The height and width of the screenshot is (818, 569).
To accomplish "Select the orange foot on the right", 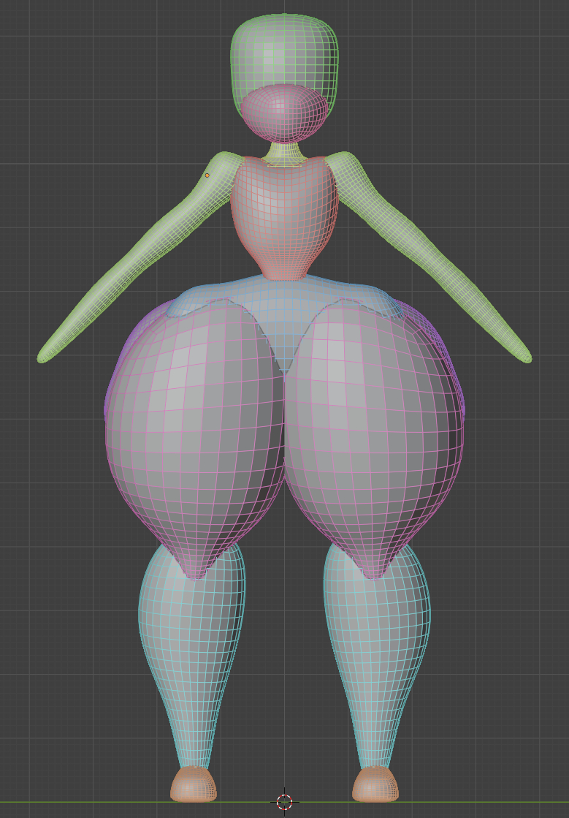I will pyautogui.click(x=375, y=784).
